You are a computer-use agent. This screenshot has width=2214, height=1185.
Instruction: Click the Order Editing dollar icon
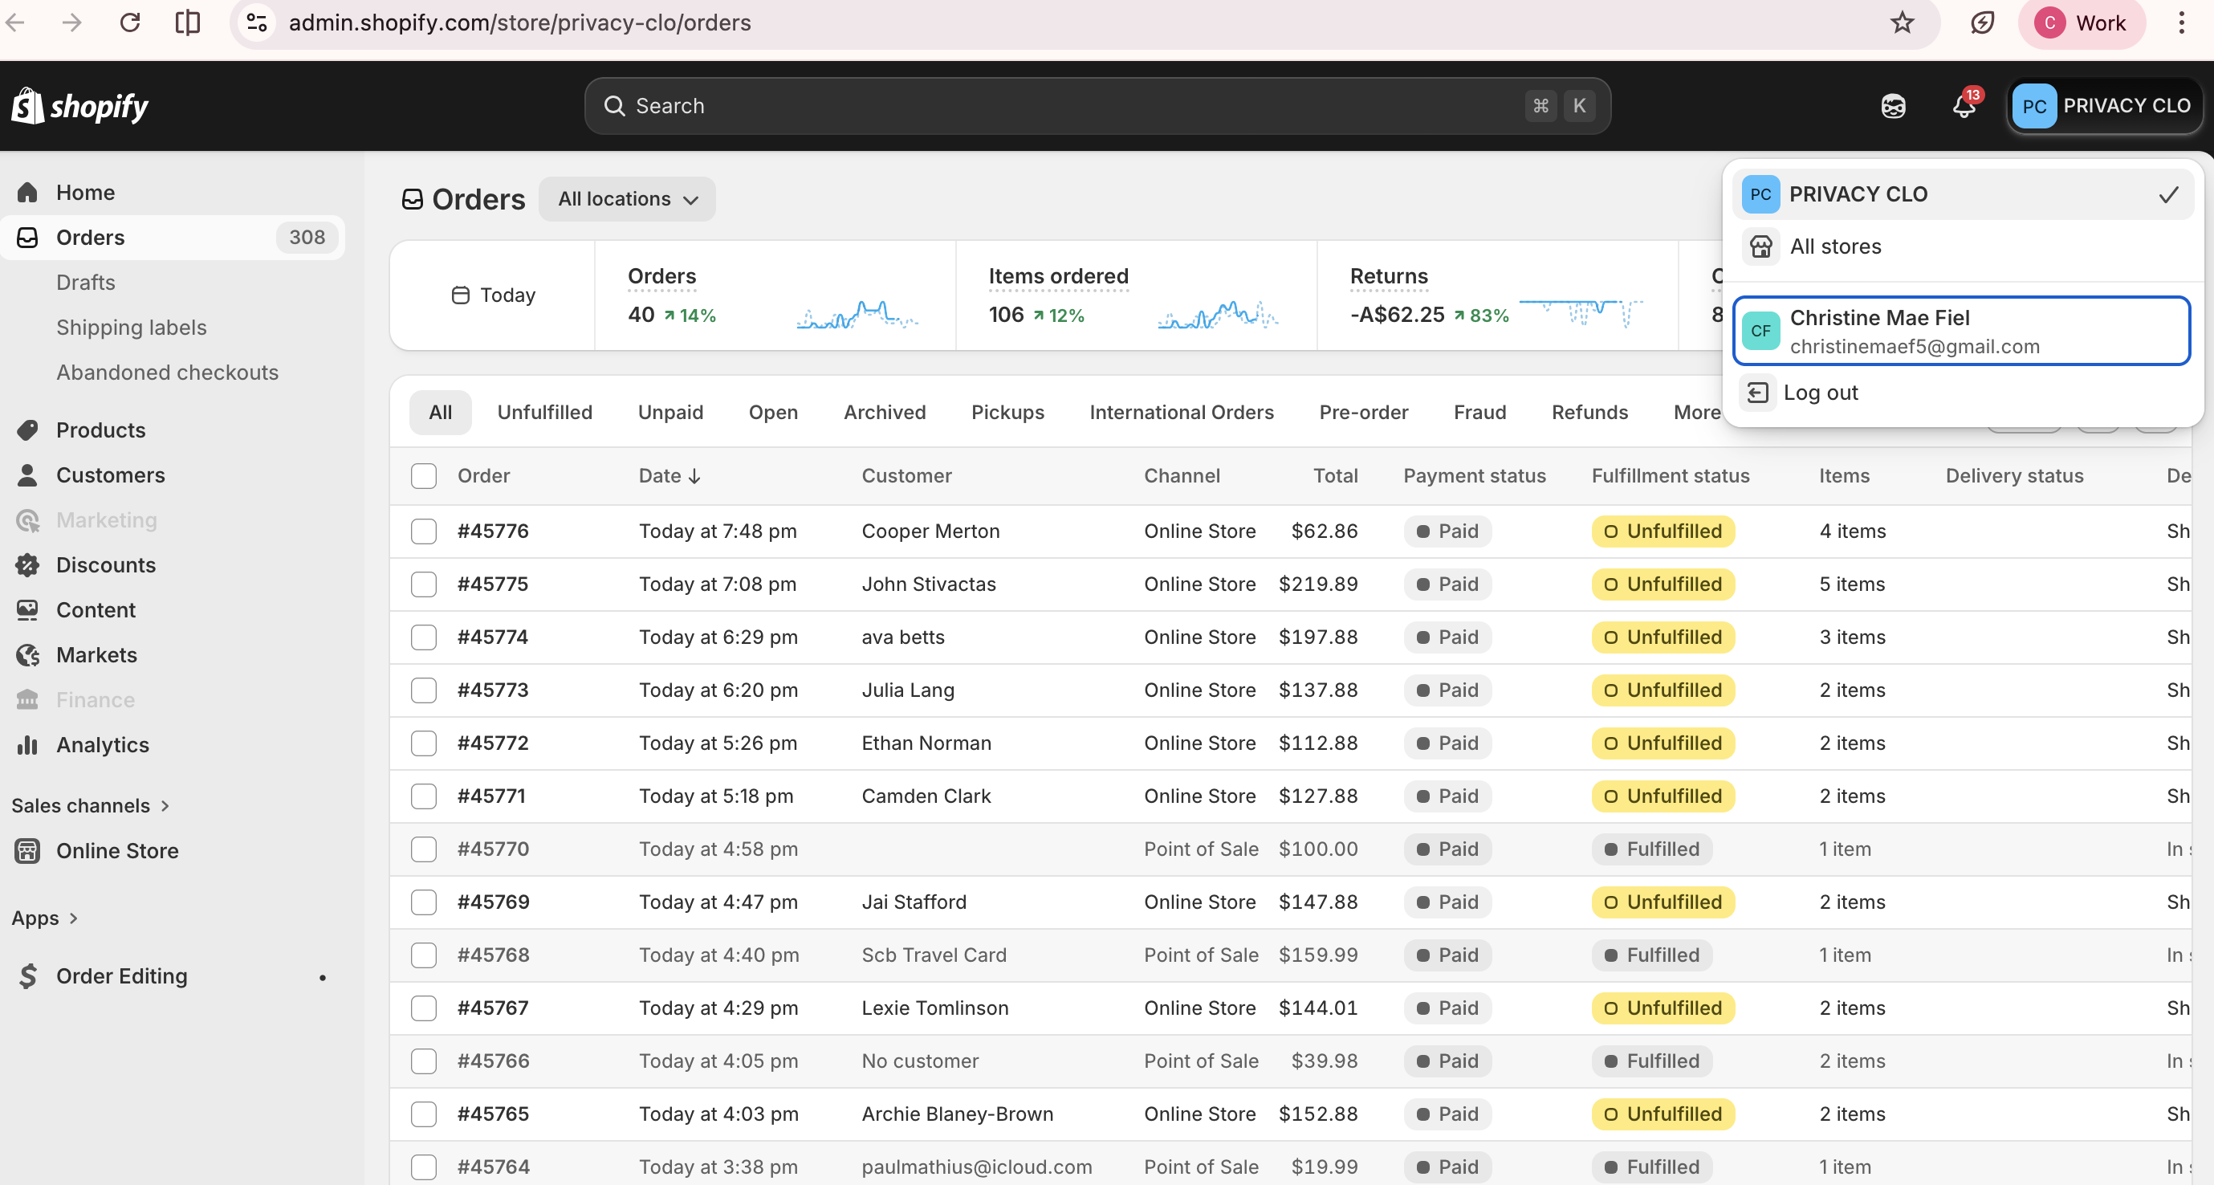[x=27, y=976]
